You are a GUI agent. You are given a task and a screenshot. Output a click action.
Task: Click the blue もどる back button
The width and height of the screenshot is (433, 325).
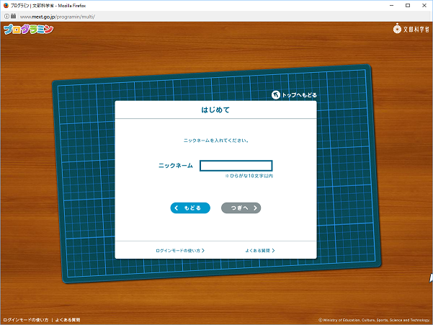coord(190,208)
